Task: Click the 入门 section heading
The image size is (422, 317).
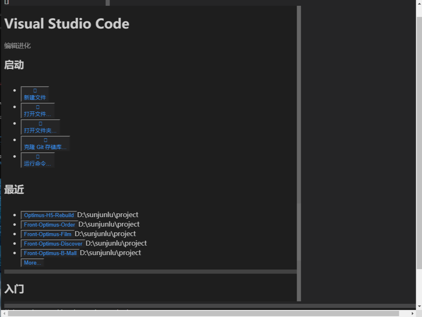Action: tap(14, 289)
